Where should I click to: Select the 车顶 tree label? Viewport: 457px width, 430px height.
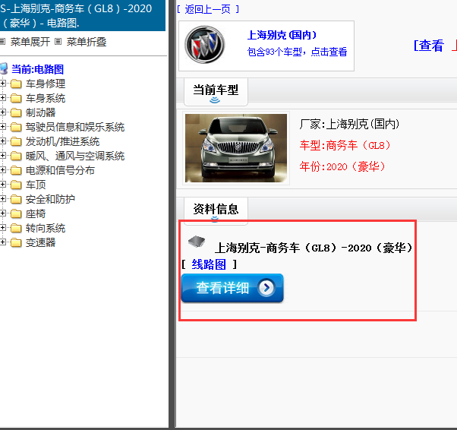pyautogui.click(x=36, y=185)
